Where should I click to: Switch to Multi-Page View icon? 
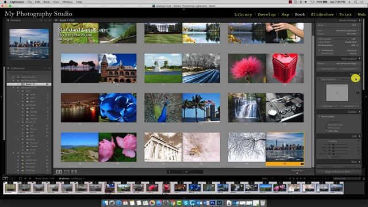click(59, 172)
